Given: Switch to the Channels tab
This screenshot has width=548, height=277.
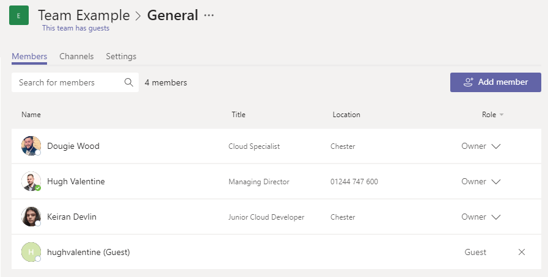Looking at the screenshot, I should coord(76,56).
